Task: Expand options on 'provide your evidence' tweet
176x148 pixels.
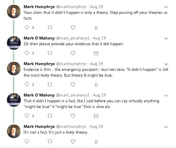Action: pos(166,38)
